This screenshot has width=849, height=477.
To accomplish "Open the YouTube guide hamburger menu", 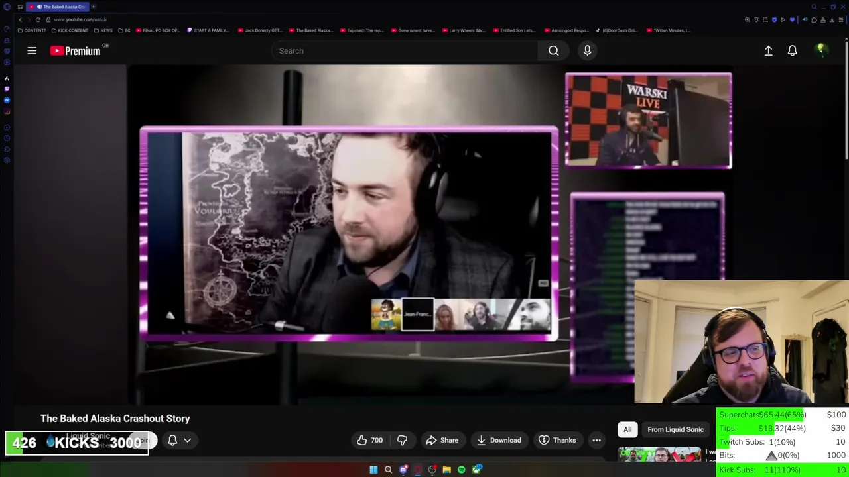I will click(32, 51).
